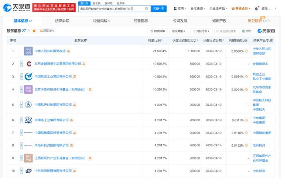Clear the search box with the X icon

click(147, 8)
